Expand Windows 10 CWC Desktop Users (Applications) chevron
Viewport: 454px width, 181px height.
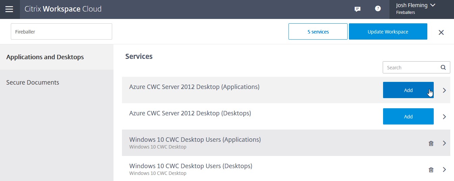coord(444,143)
